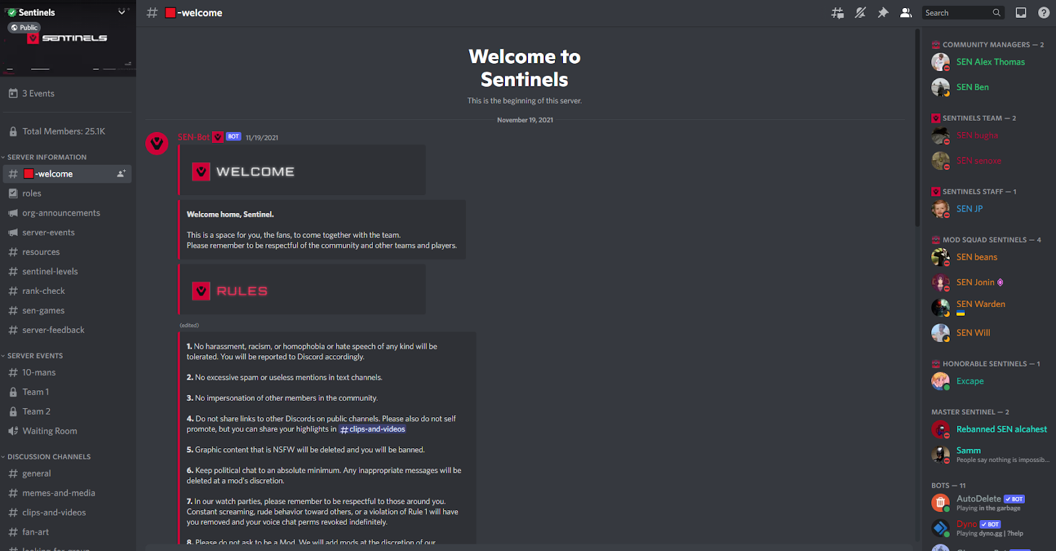Follow the #clips-and-videos link in rule 4
This screenshot has height=551, width=1056.
[373, 429]
